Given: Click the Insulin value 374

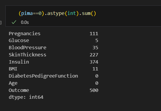Looking at the screenshot, I should pyautogui.click(x=94, y=62).
